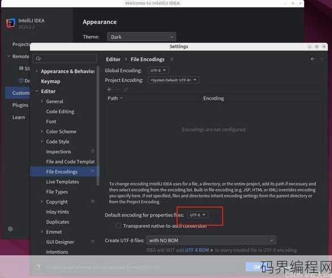This screenshot has width=332, height=278.
Task: Click the project-level marker icon beside File Encodings row
Action: tap(93, 171)
